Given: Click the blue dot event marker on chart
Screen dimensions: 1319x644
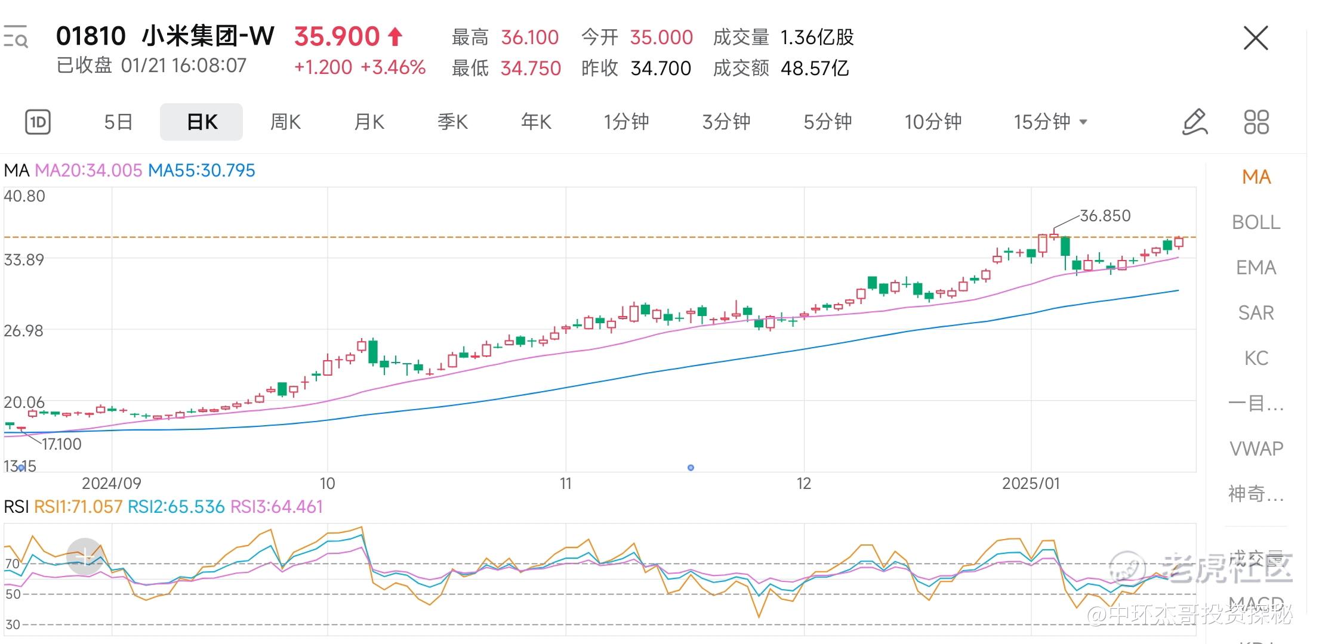Looking at the screenshot, I should 691,467.
